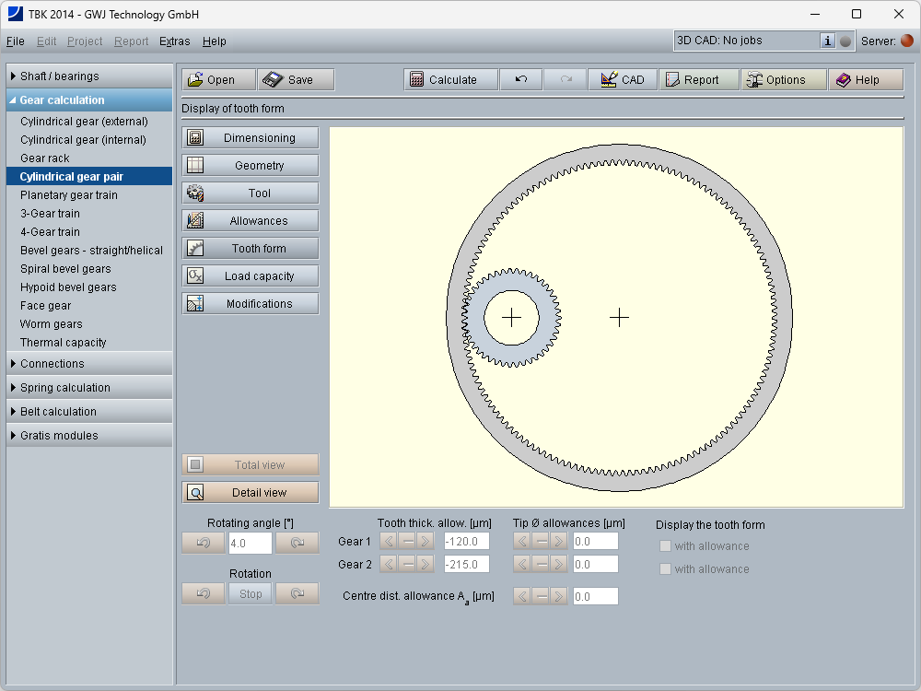Open the Extras menu
The width and height of the screenshot is (921, 691).
tap(175, 41)
